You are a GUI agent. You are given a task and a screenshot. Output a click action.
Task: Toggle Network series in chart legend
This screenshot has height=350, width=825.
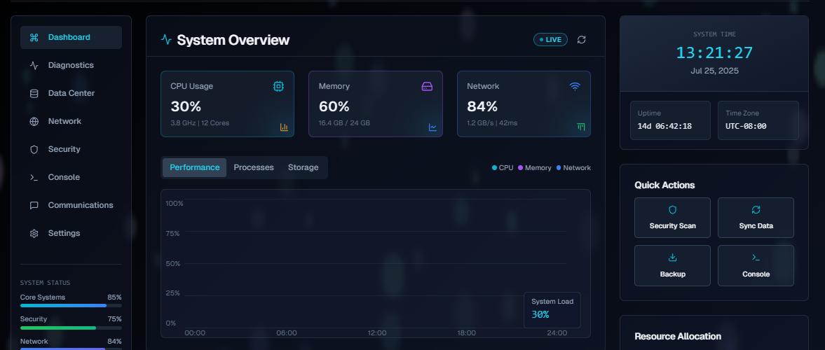point(573,167)
